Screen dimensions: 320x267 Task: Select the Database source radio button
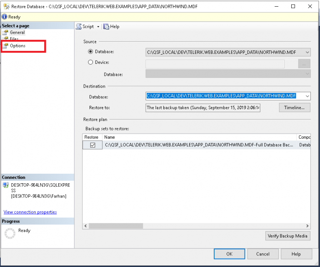(x=90, y=52)
